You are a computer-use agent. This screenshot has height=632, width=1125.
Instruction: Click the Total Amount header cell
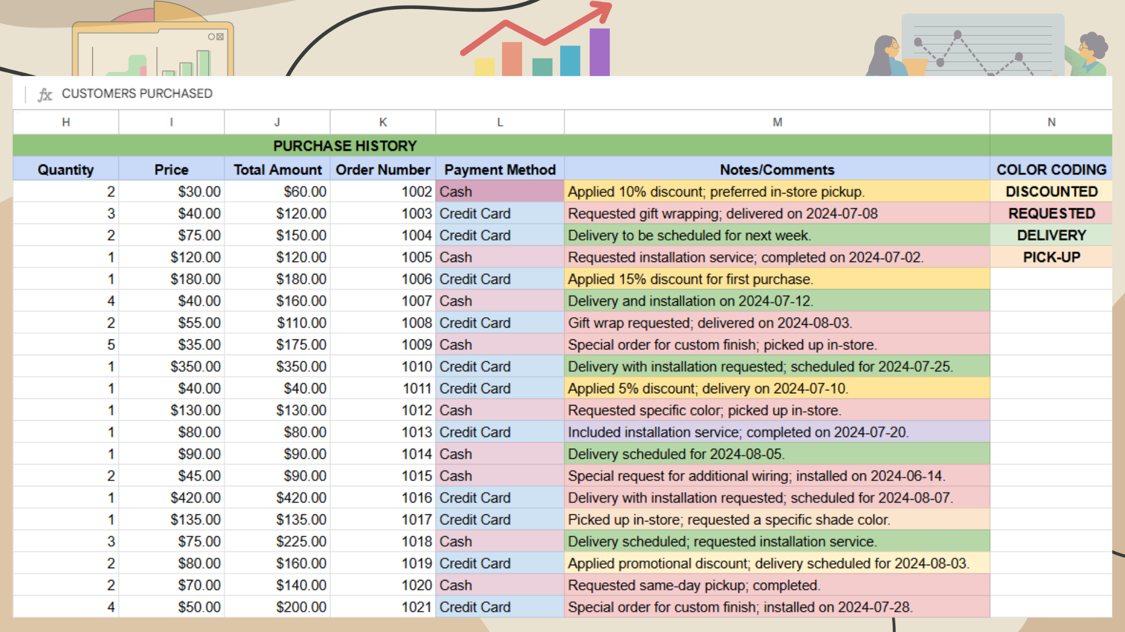click(x=277, y=170)
